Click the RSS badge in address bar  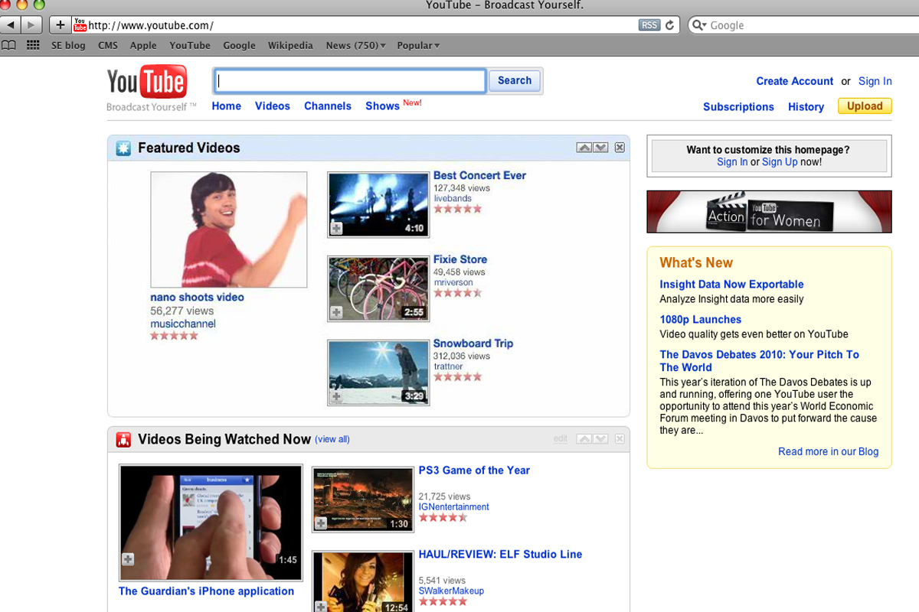coord(649,25)
